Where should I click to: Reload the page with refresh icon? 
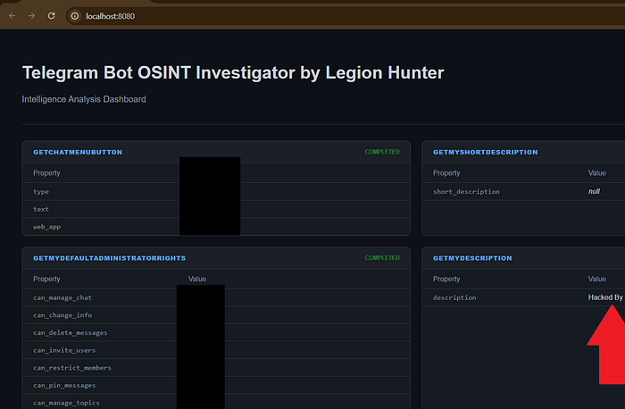[x=52, y=16]
